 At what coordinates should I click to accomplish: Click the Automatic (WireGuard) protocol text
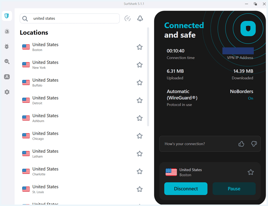tap(182, 94)
